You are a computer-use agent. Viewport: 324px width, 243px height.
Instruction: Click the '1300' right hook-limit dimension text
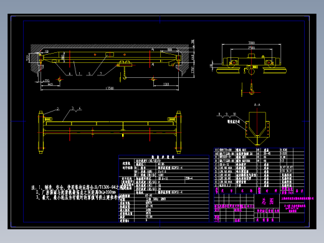[x=166, y=84]
